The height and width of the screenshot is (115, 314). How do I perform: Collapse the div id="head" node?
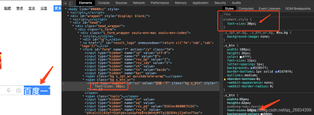[x=71, y=23]
